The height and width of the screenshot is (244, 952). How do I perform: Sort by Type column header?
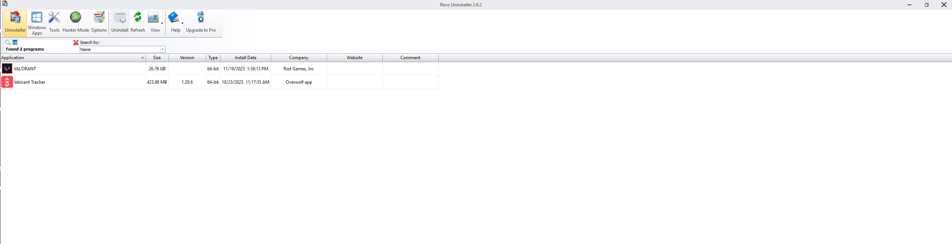[x=213, y=58]
